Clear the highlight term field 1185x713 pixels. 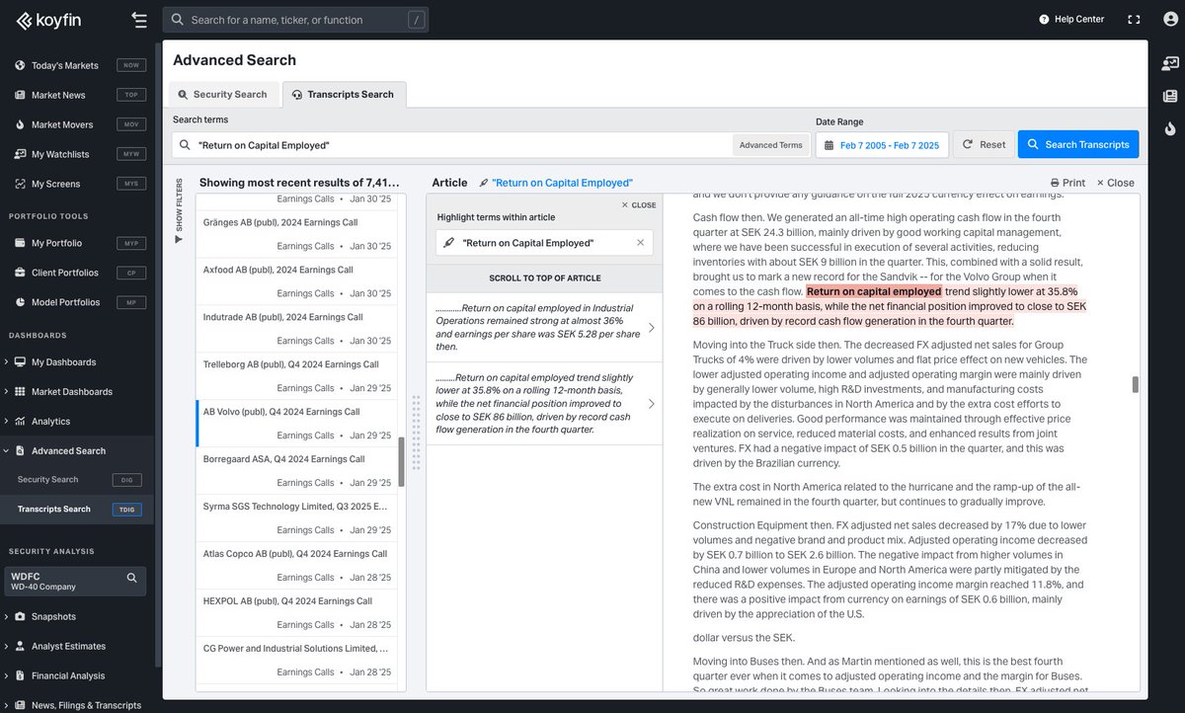640,242
